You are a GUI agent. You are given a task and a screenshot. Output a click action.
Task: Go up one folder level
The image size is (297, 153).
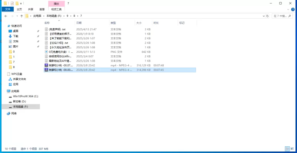point(22,16)
